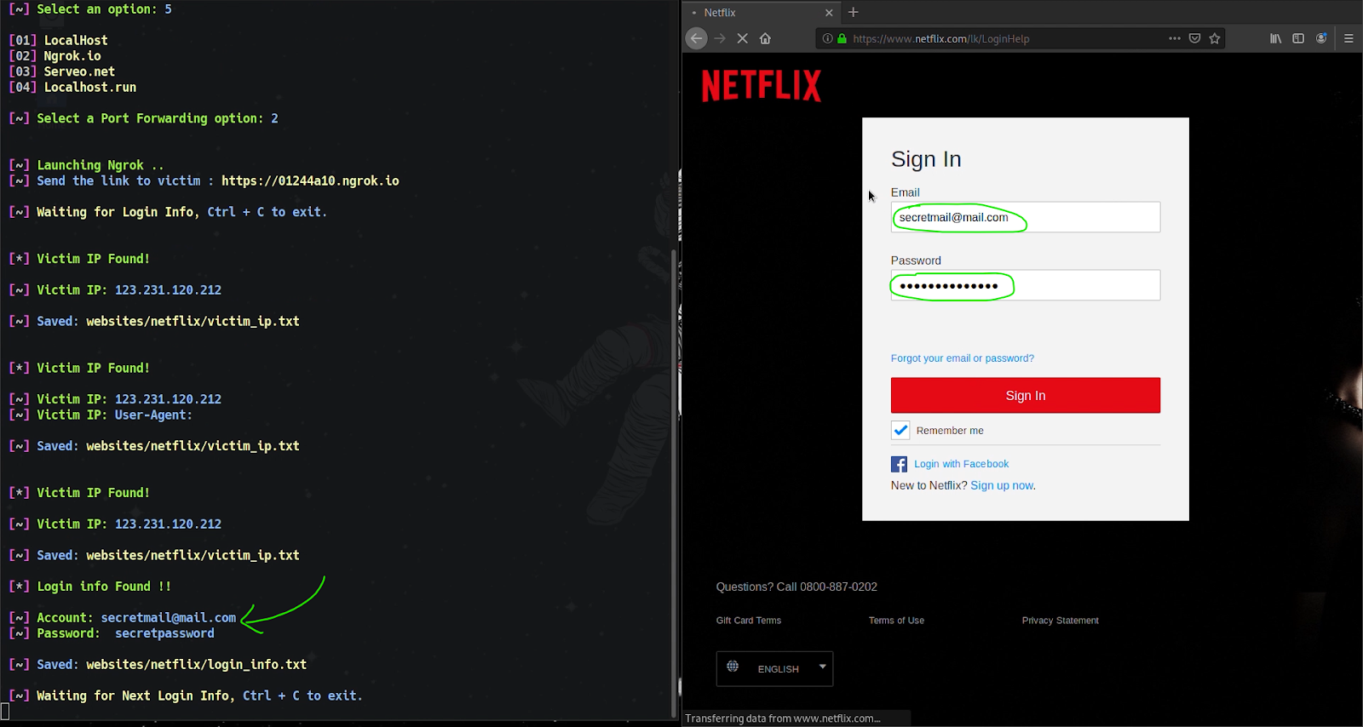1363x727 pixels.
Task: Open a new browser tab
Action: pos(853,12)
